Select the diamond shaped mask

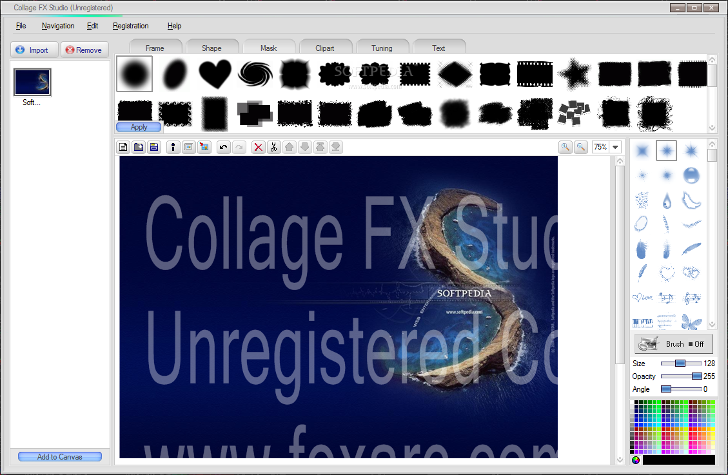tap(455, 74)
